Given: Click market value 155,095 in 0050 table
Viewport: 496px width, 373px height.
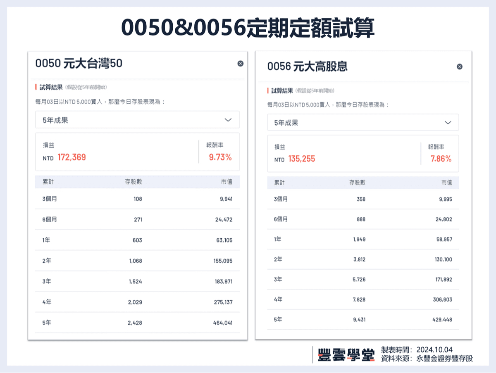Looking at the screenshot, I should 222,261.
